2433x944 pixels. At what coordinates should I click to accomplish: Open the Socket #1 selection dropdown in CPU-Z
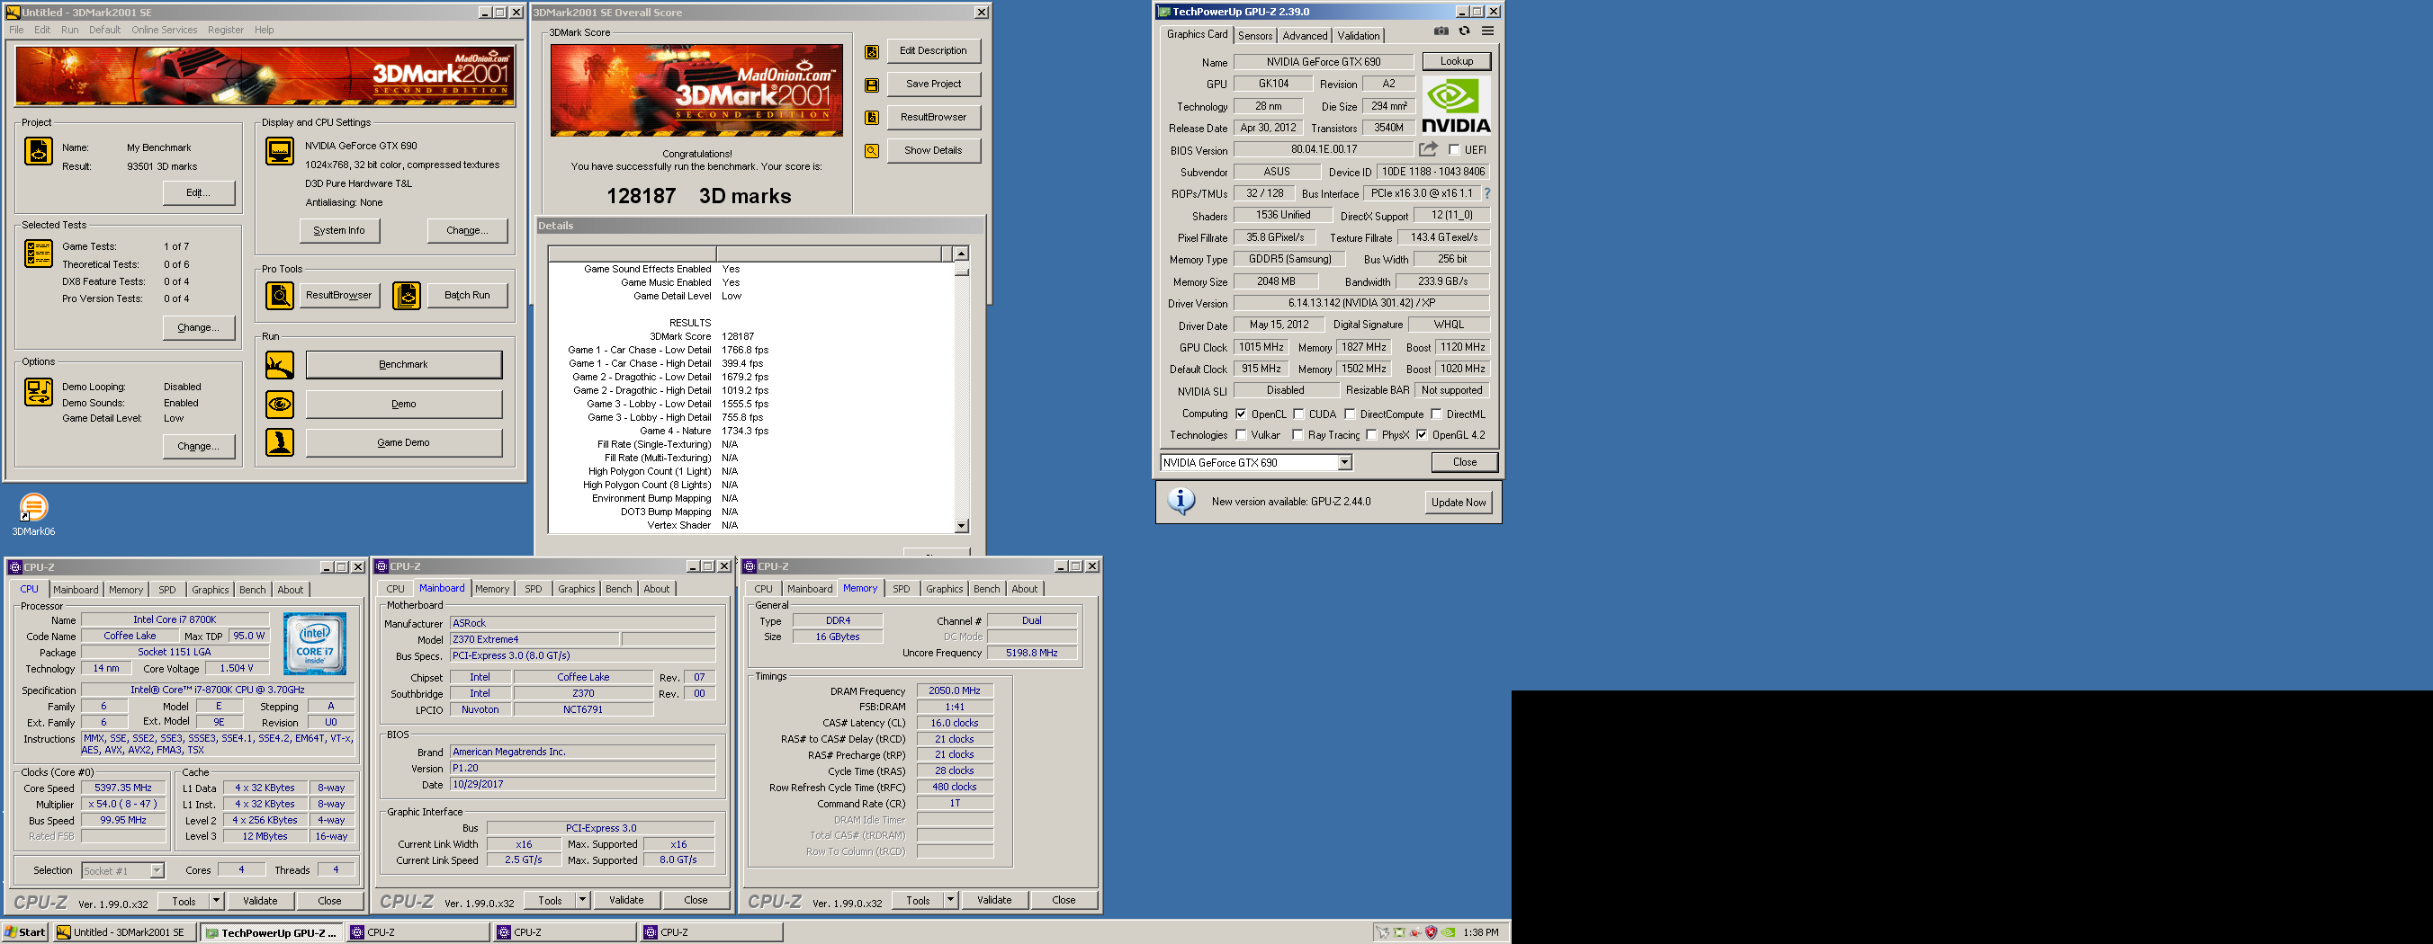157,870
